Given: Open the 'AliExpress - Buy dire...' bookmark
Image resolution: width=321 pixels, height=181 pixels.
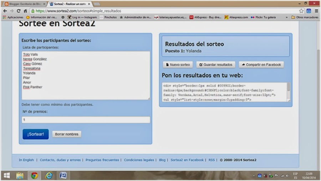Looking at the screenshot, I should coord(205,17).
